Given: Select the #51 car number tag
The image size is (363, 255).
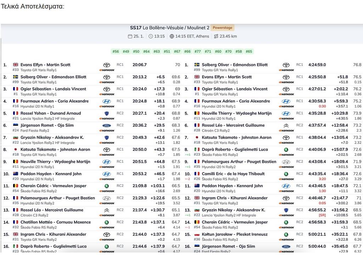Looking at the screenshot, I should (167, 51).
